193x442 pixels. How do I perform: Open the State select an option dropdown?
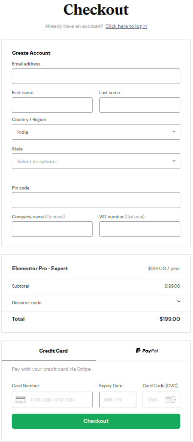pyautogui.click(x=96, y=161)
